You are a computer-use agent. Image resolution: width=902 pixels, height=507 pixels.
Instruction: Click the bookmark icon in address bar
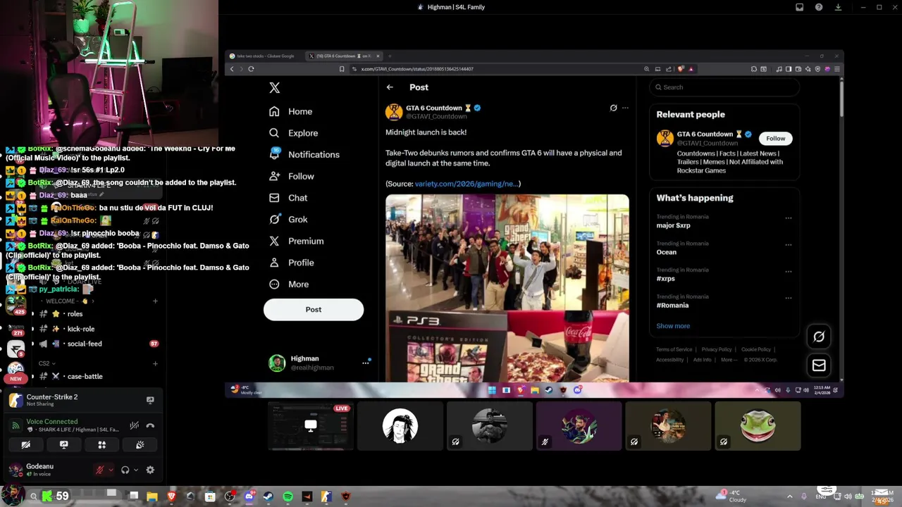tap(342, 69)
